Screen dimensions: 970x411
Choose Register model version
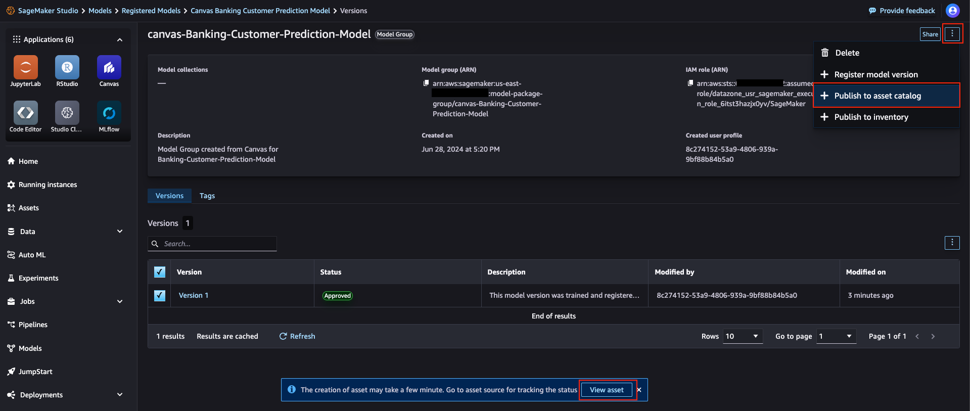[x=887, y=74]
